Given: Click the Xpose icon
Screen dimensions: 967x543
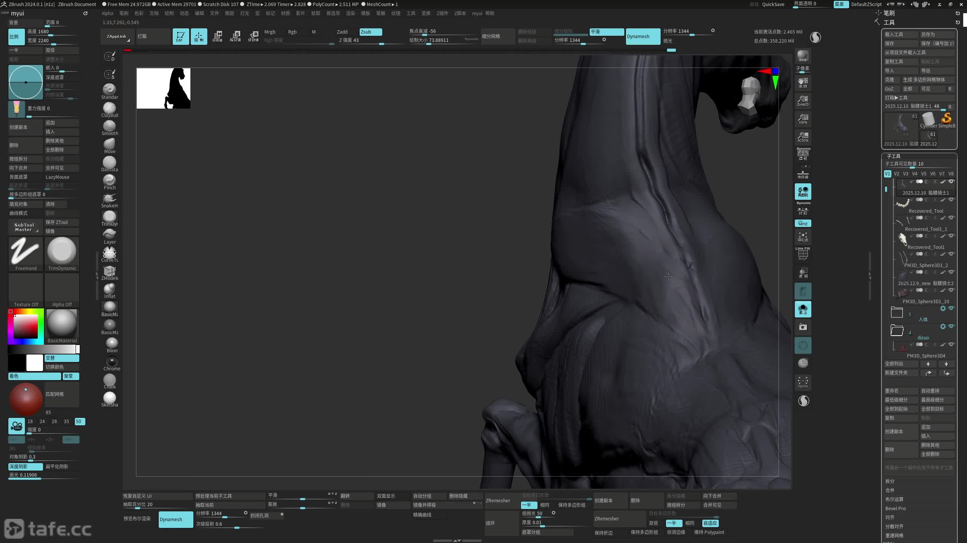Looking at the screenshot, I should [x=803, y=382].
